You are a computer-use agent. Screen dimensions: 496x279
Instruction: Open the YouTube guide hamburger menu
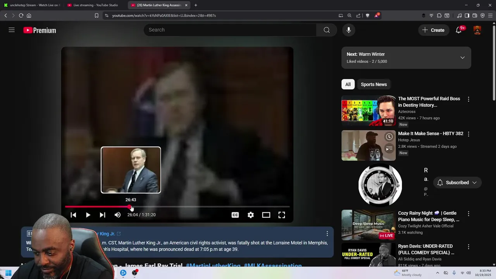click(12, 30)
